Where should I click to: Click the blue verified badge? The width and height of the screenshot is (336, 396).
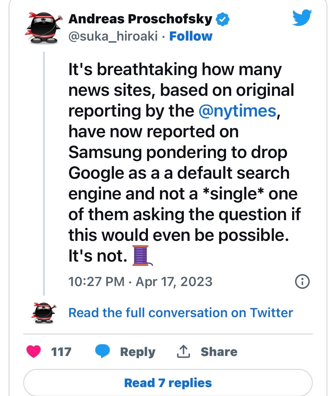click(223, 19)
